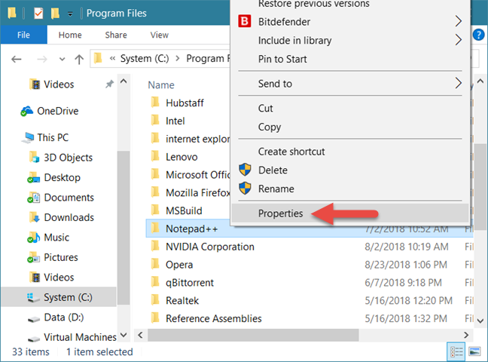The image size is (488, 362).
Task: Click the address bar overflow chevron before System (C:)
Action: 113,58
